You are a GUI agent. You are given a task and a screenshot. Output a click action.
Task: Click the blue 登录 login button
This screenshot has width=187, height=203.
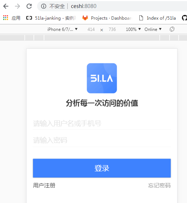(102, 168)
